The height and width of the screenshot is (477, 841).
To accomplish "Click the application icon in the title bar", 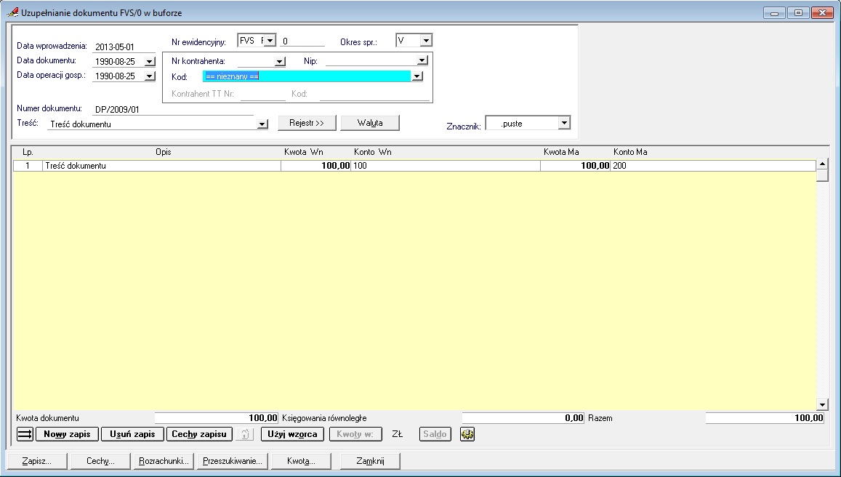I will click(x=12, y=12).
